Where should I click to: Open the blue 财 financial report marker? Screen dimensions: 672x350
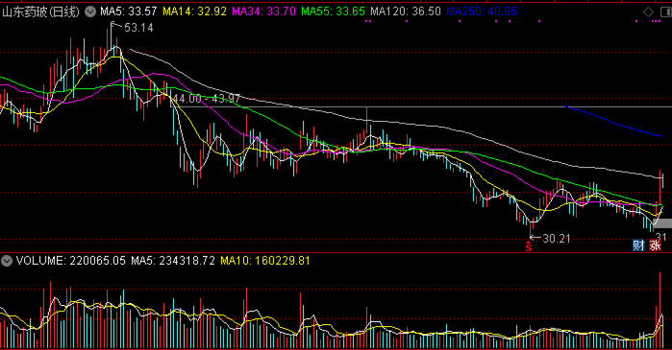coord(638,245)
